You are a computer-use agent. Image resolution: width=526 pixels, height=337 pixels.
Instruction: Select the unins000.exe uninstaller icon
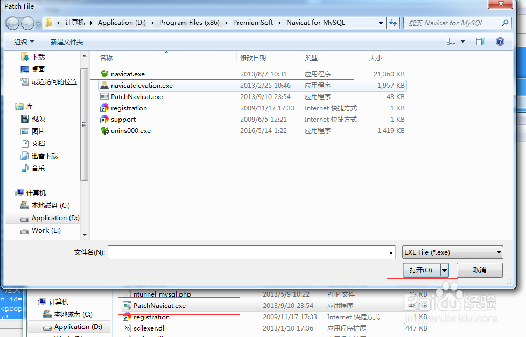(x=104, y=130)
